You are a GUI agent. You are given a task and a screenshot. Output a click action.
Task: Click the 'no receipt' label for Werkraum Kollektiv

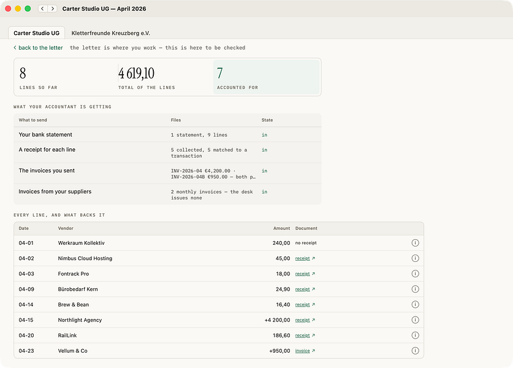point(306,243)
